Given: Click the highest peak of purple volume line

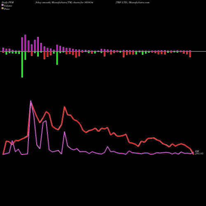Looking at the screenshot, I should 31,101.
